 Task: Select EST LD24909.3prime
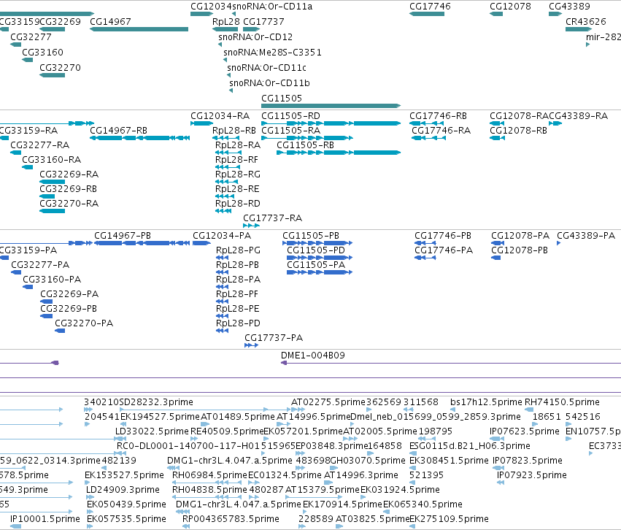pyautogui.click(x=123, y=490)
